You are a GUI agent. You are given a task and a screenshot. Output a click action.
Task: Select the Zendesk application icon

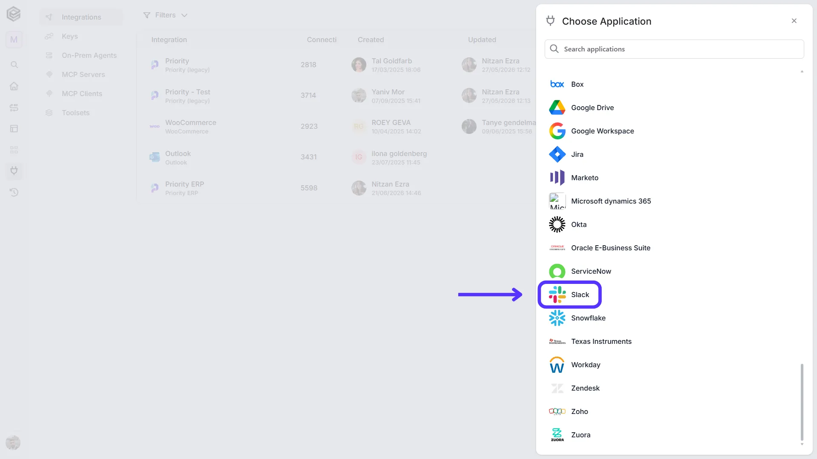coord(557,388)
